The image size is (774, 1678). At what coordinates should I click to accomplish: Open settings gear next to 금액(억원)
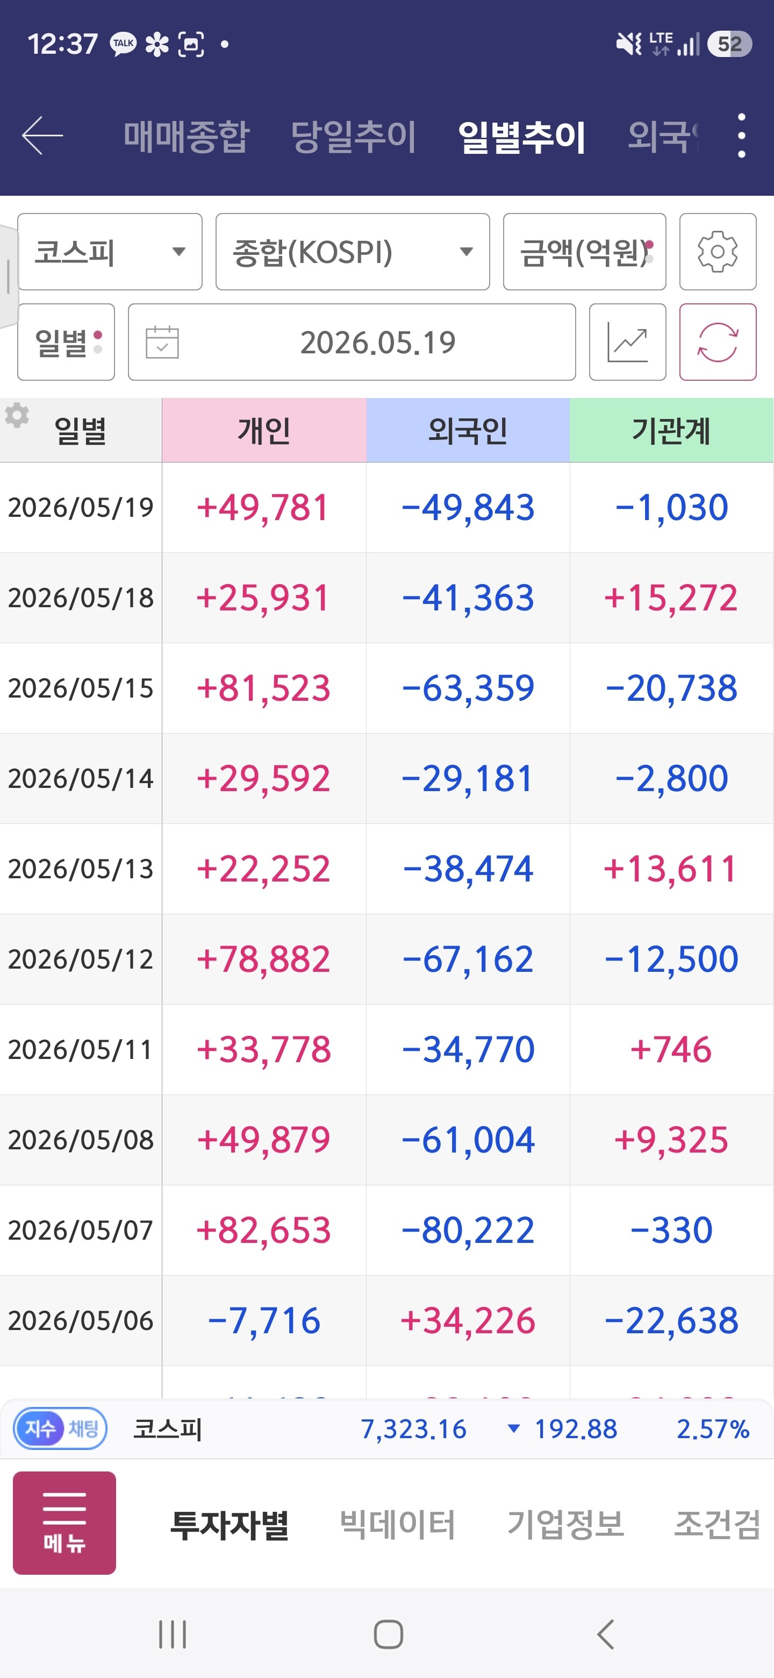pos(718,252)
